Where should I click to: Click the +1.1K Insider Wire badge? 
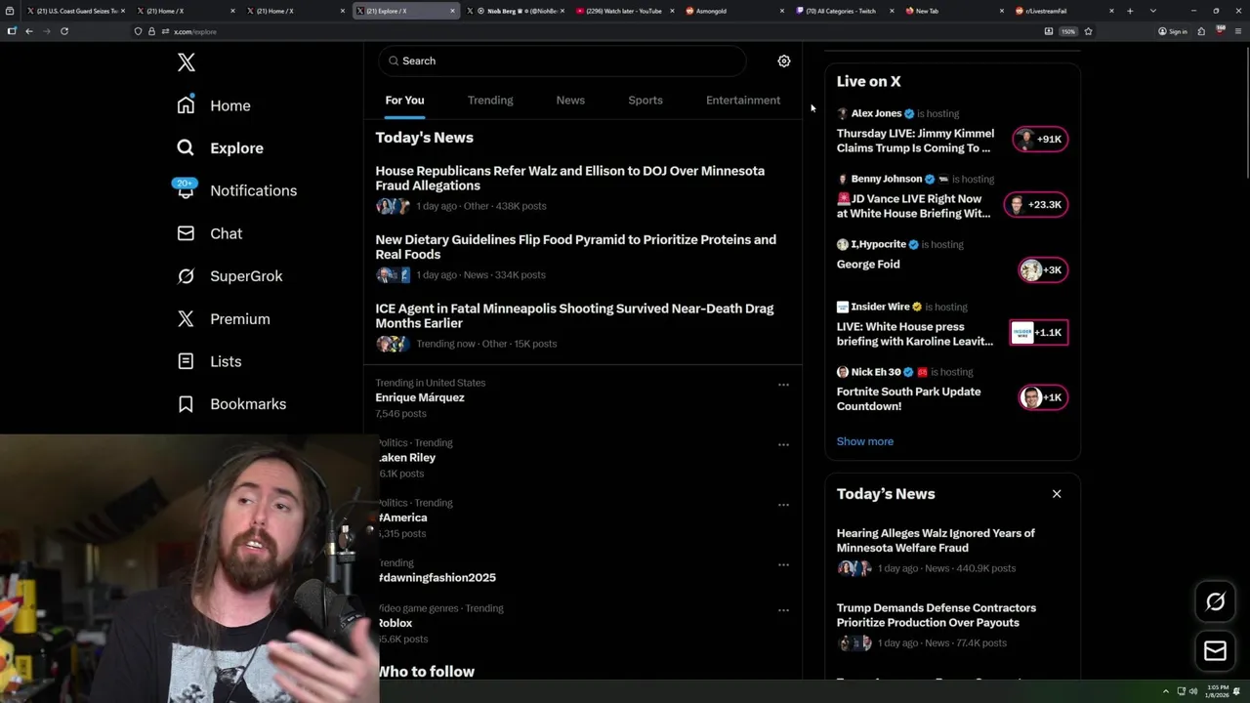click(x=1039, y=332)
